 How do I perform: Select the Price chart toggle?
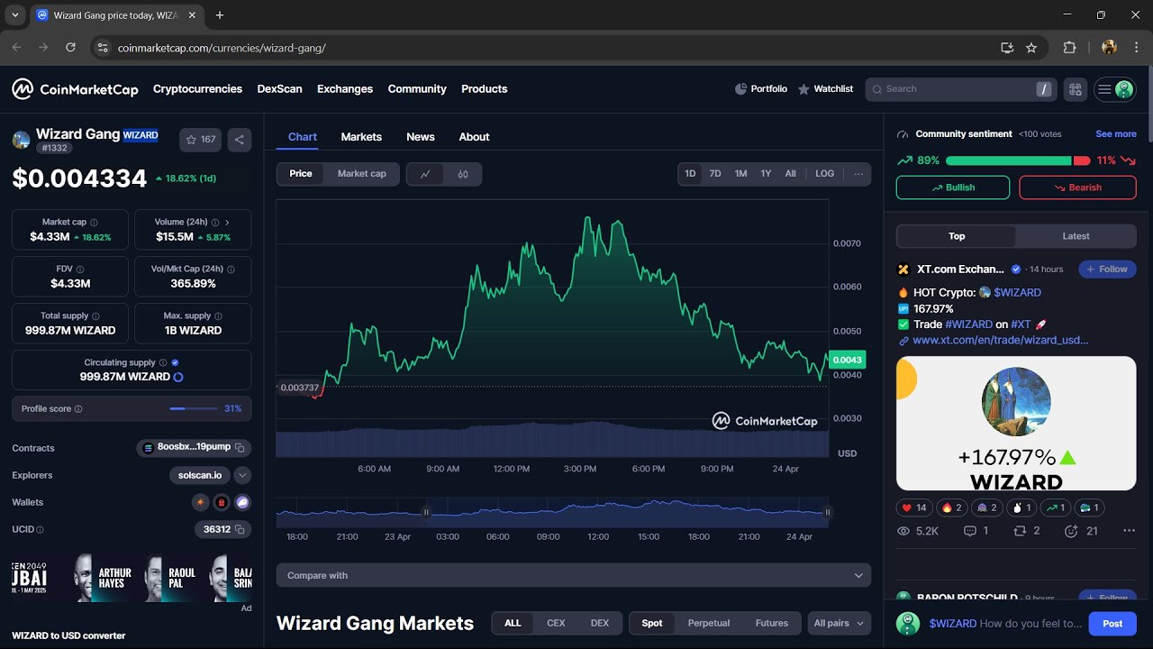click(x=301, y=174)
